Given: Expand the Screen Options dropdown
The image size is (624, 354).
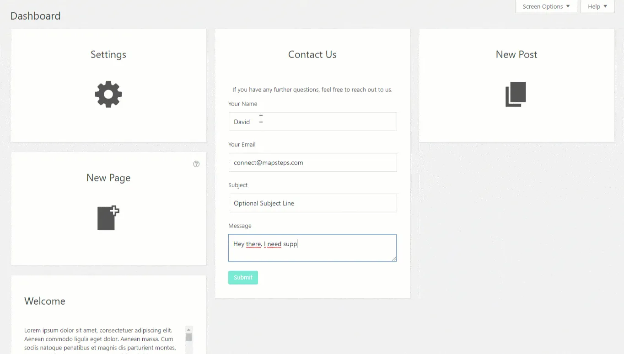Looking at the screenshot, I should tap(546, 6).
